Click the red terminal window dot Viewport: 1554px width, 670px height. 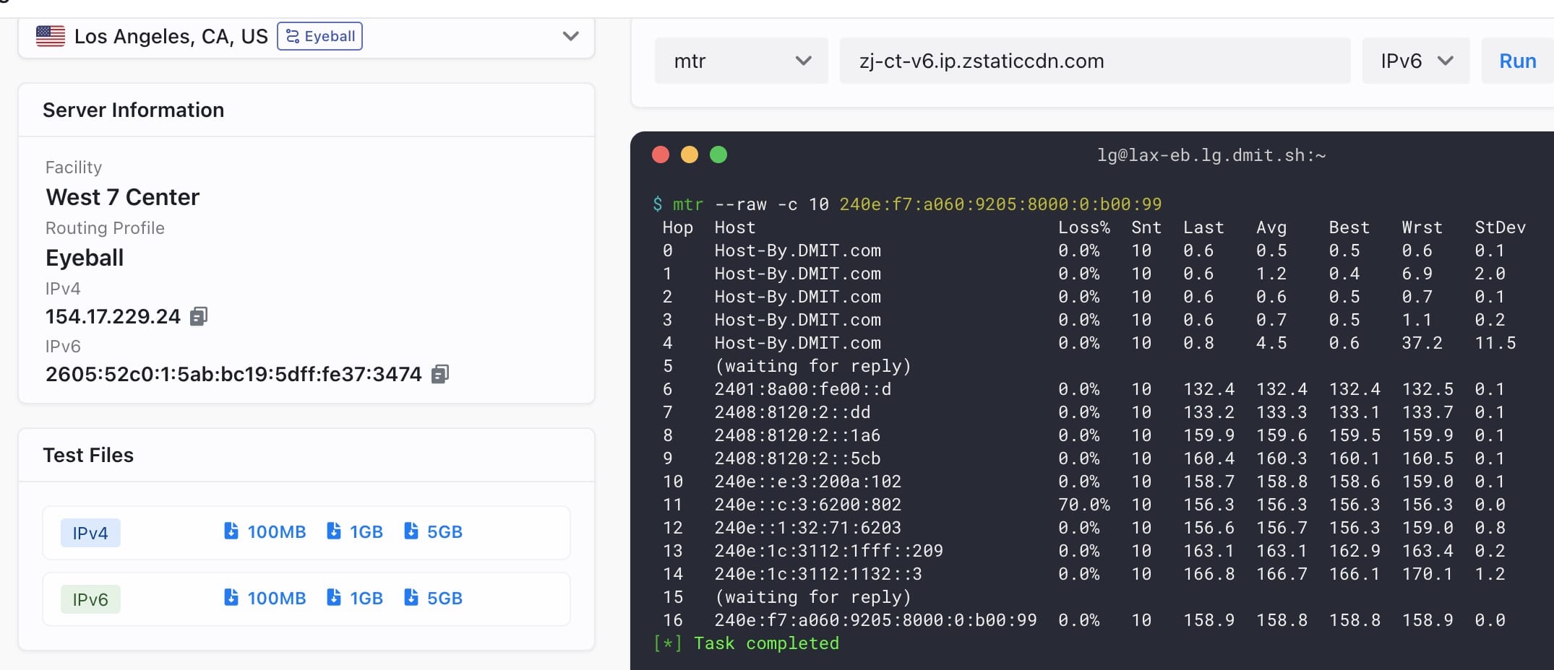661,155
